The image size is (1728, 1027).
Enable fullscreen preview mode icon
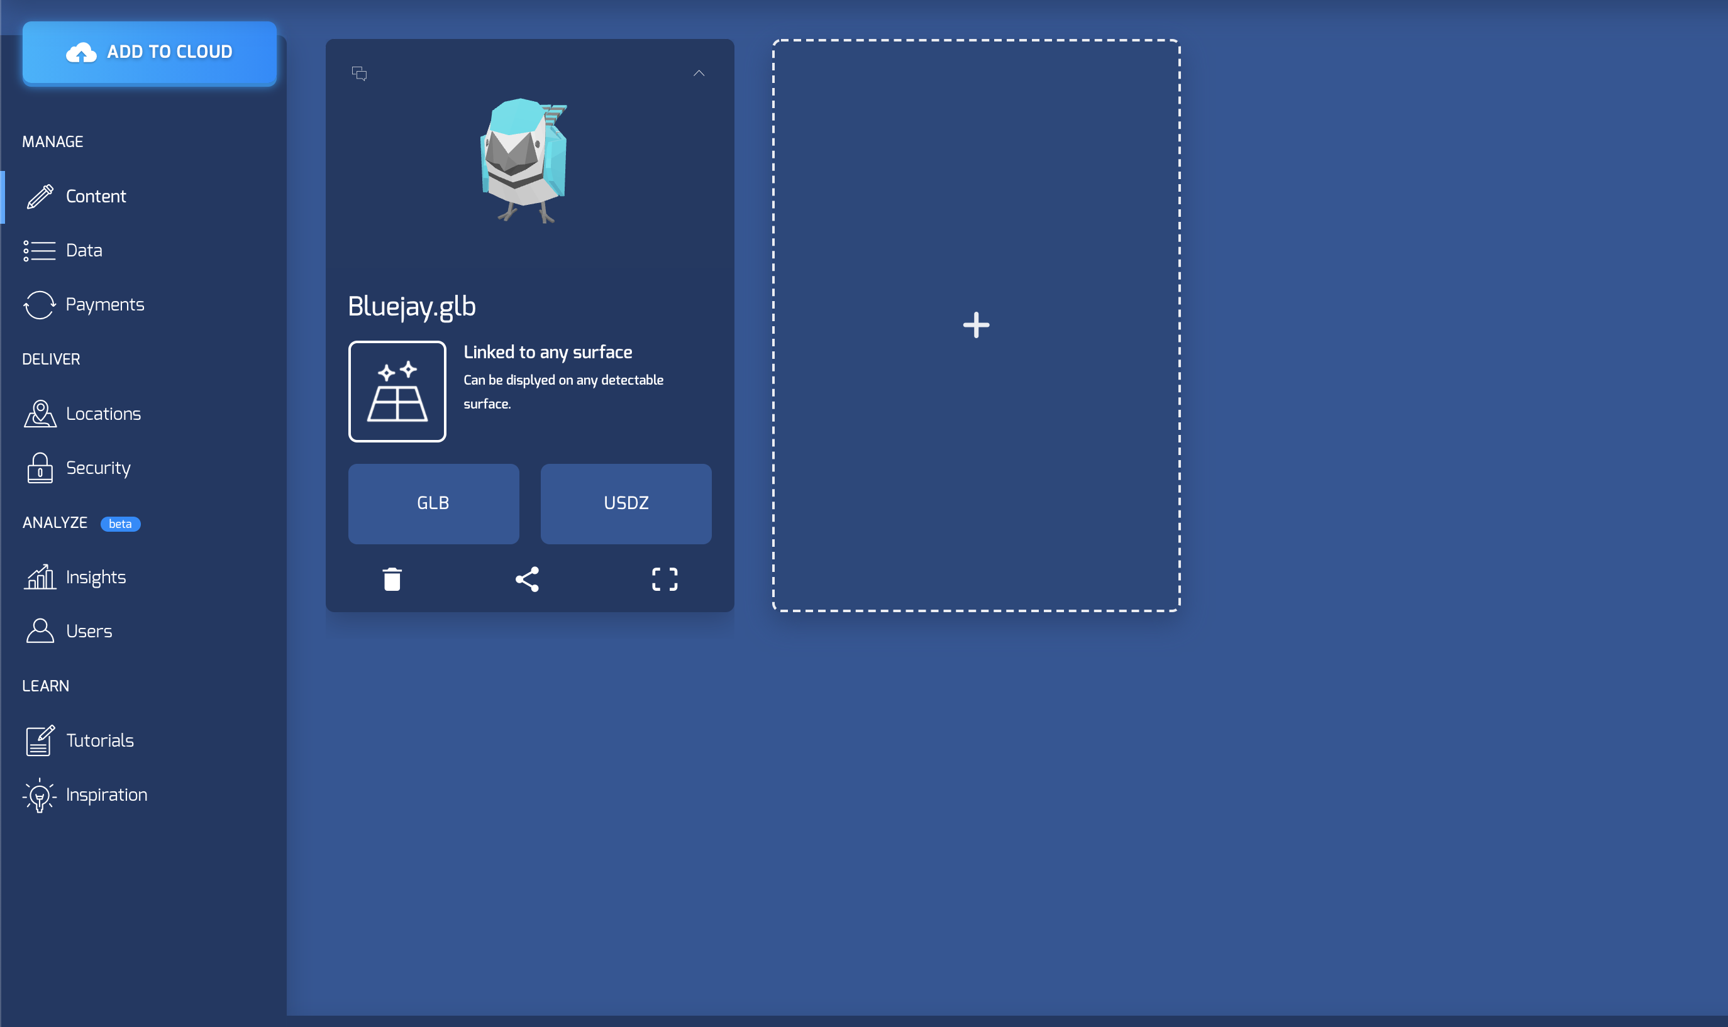click(665, 578)
